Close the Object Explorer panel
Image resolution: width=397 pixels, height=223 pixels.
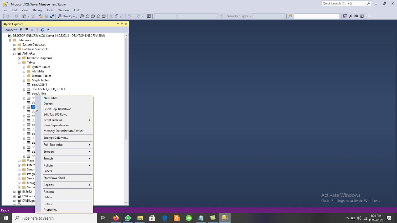[126, 24]
